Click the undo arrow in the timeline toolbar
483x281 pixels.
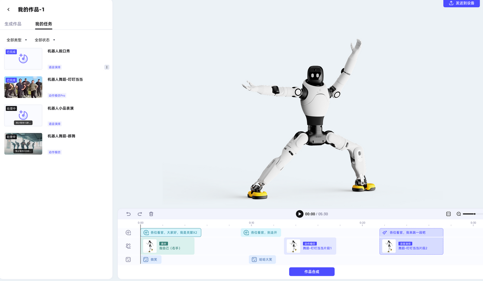pos(128,214)
